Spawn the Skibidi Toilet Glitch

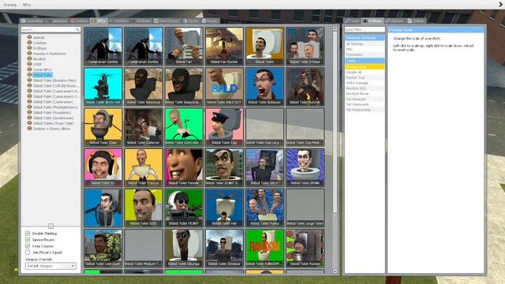(265, 167)
